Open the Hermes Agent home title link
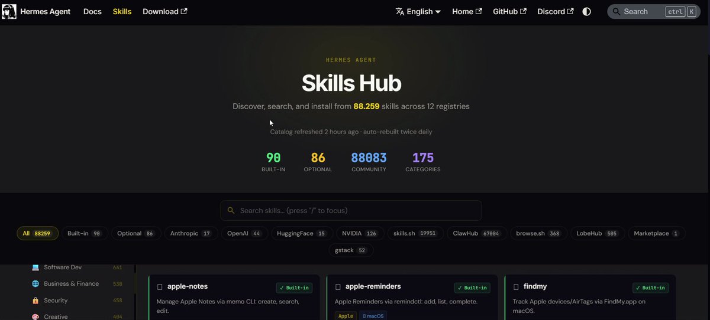Image resolution: width=710 pixels, height=320 pixels. point(45,11)
